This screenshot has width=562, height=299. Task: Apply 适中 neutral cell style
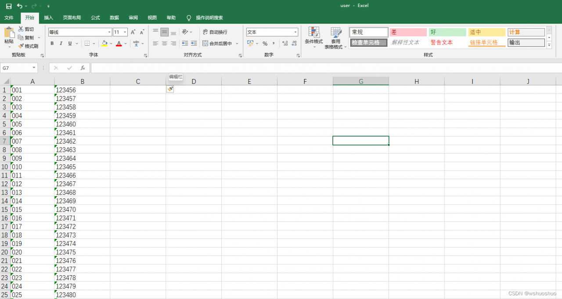[x=487, y=32]
